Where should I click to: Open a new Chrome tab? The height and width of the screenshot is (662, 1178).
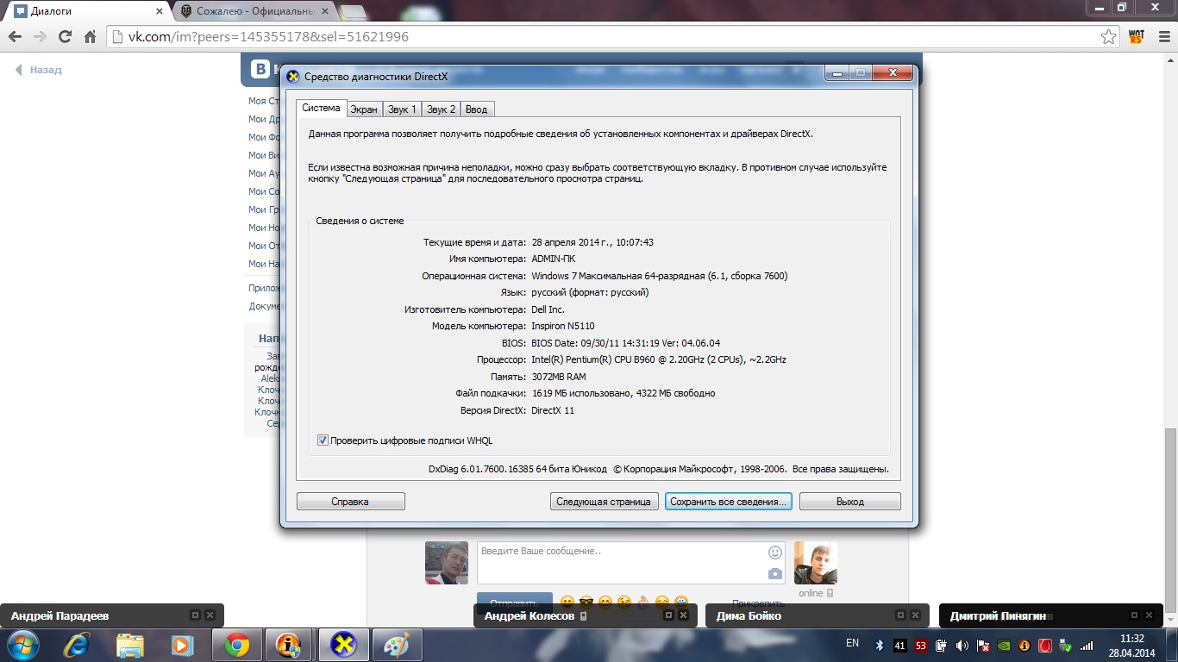[353, 12]
